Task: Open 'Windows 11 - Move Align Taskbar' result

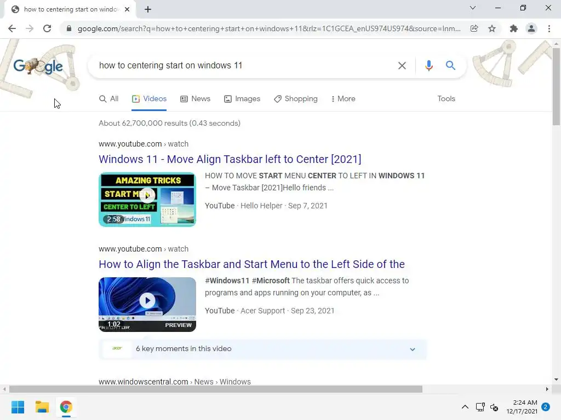Action: [230, 159]
